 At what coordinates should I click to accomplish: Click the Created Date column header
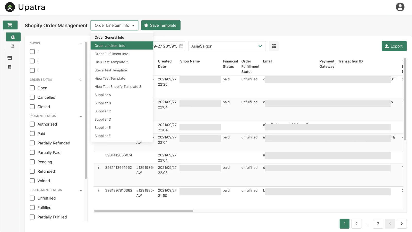pyautogui.click(x=165, y=64)
